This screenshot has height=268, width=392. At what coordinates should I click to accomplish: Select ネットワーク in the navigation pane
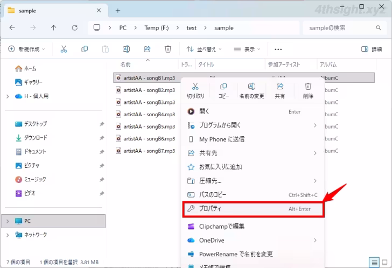coord(31,235)
